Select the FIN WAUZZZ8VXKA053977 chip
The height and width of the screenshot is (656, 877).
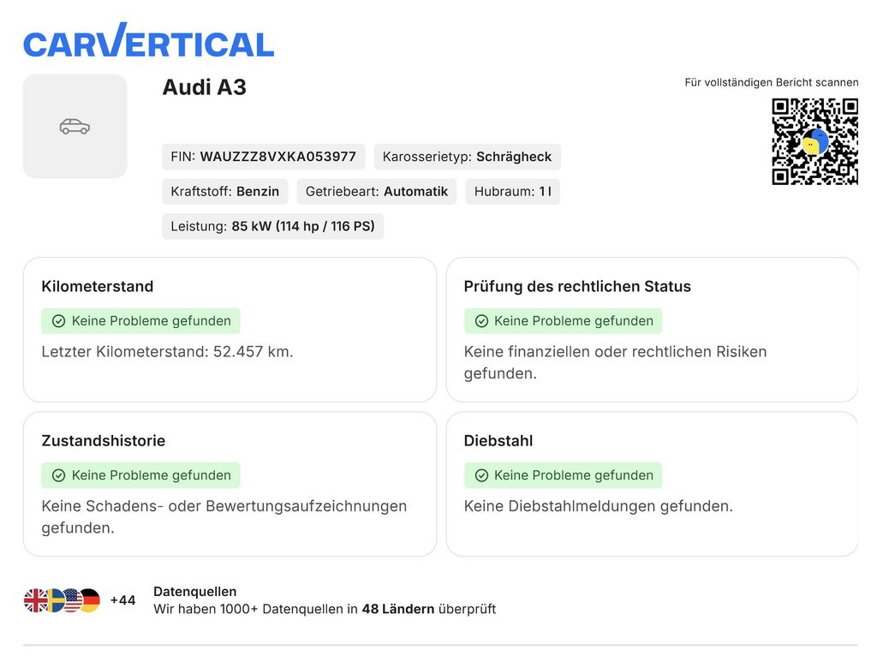[264, 157]
